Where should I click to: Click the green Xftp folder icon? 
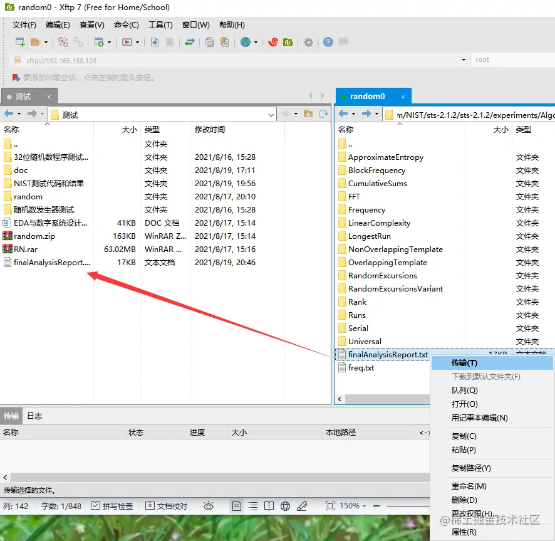click(x=288, y=42)
